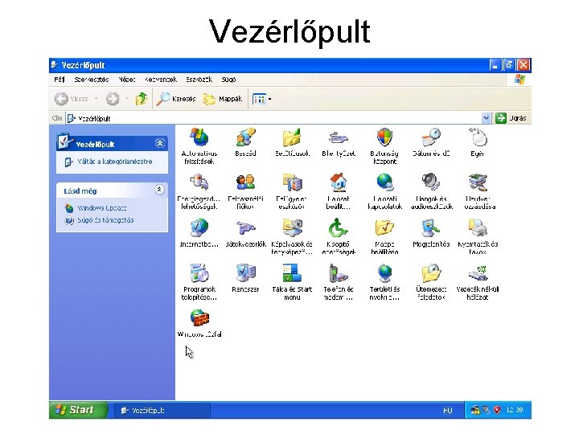Open Területi és nyelvi beállítások icon
The height and width of the screenshot is (434, 579).
(384, 273)
